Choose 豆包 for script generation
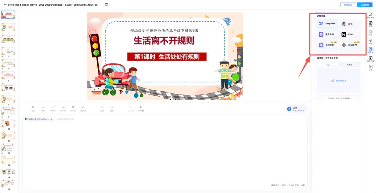 coord(350,24)
